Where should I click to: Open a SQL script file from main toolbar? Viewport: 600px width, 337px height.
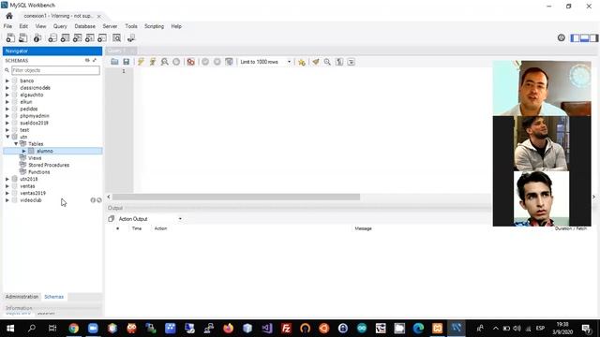point(22,37)
